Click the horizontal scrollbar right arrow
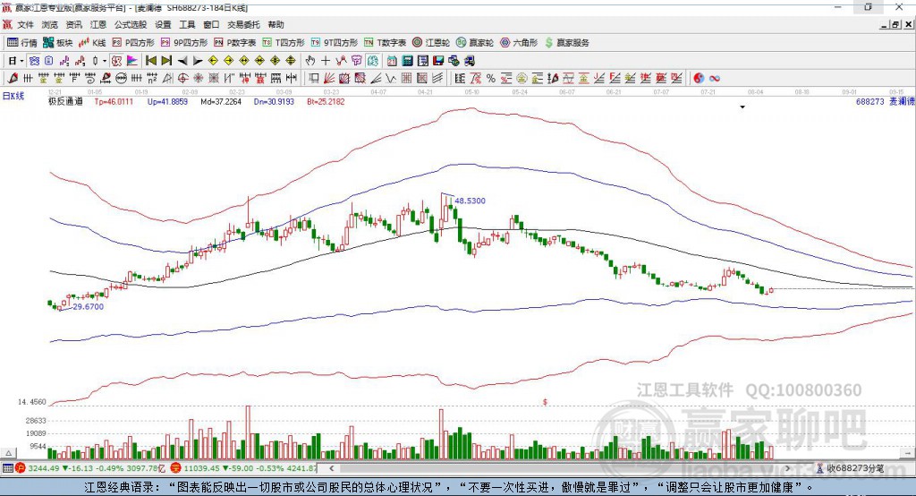 pyautogui.click(x=787, y=468)
